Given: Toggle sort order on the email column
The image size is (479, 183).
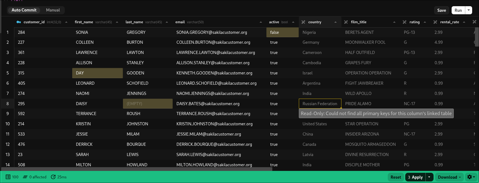Looking at the screenshot, I should (x=261, y=22).
